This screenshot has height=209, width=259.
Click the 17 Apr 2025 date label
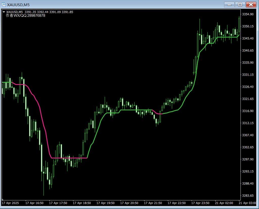pos(10,203)
